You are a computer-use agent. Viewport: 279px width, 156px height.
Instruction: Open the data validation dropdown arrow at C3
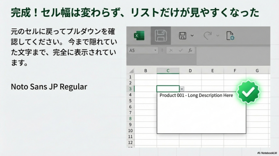pos(182,89)
